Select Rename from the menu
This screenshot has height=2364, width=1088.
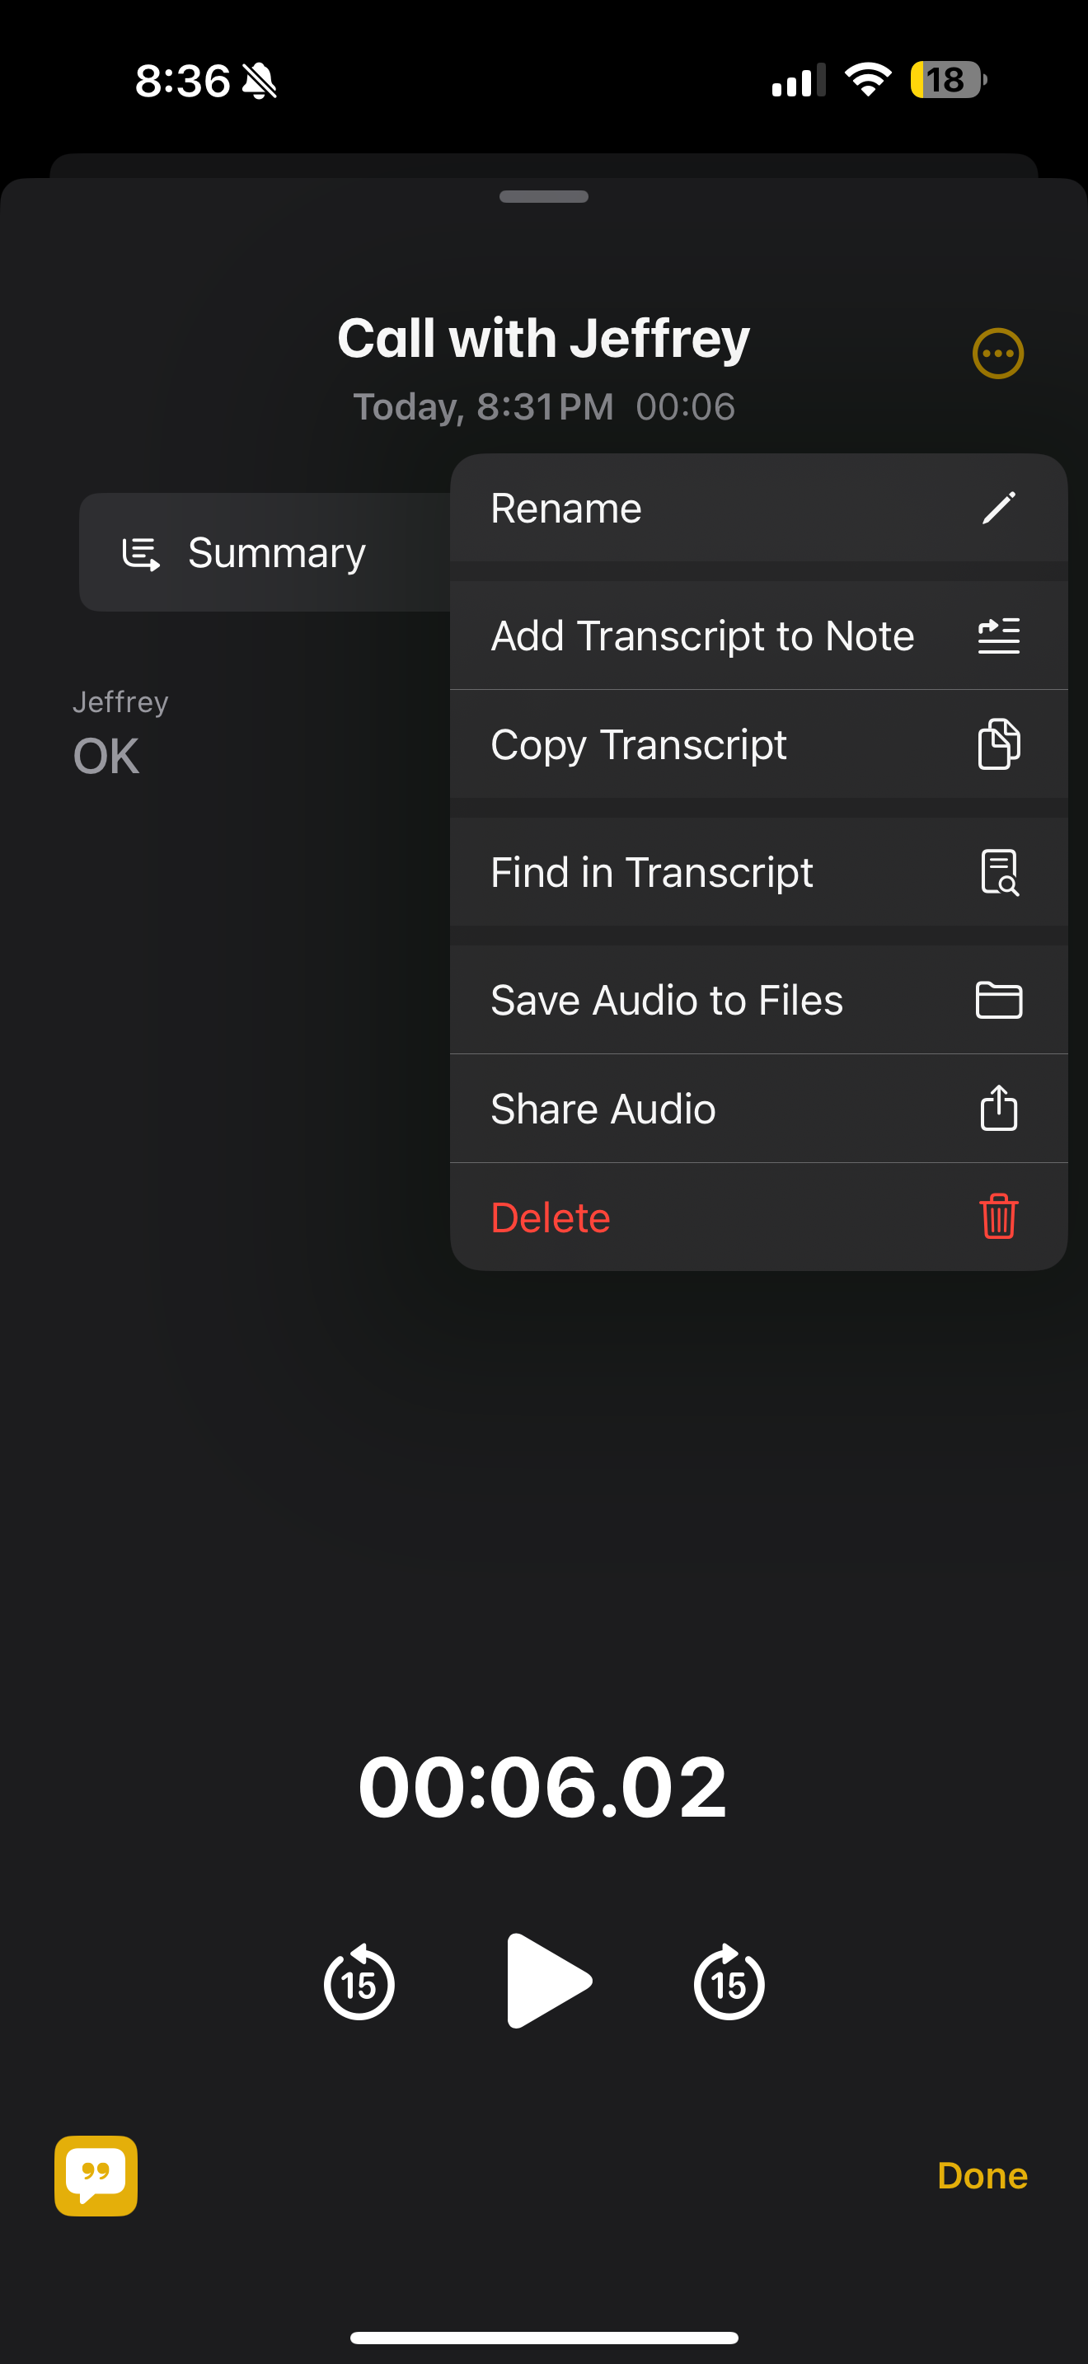pyautogui.click(x=758, y=508)
